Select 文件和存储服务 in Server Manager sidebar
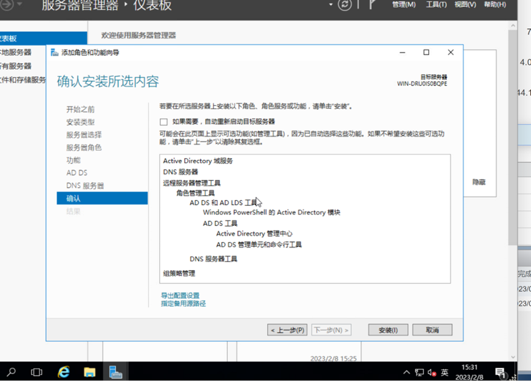The image size is (531, 381). 23,80
